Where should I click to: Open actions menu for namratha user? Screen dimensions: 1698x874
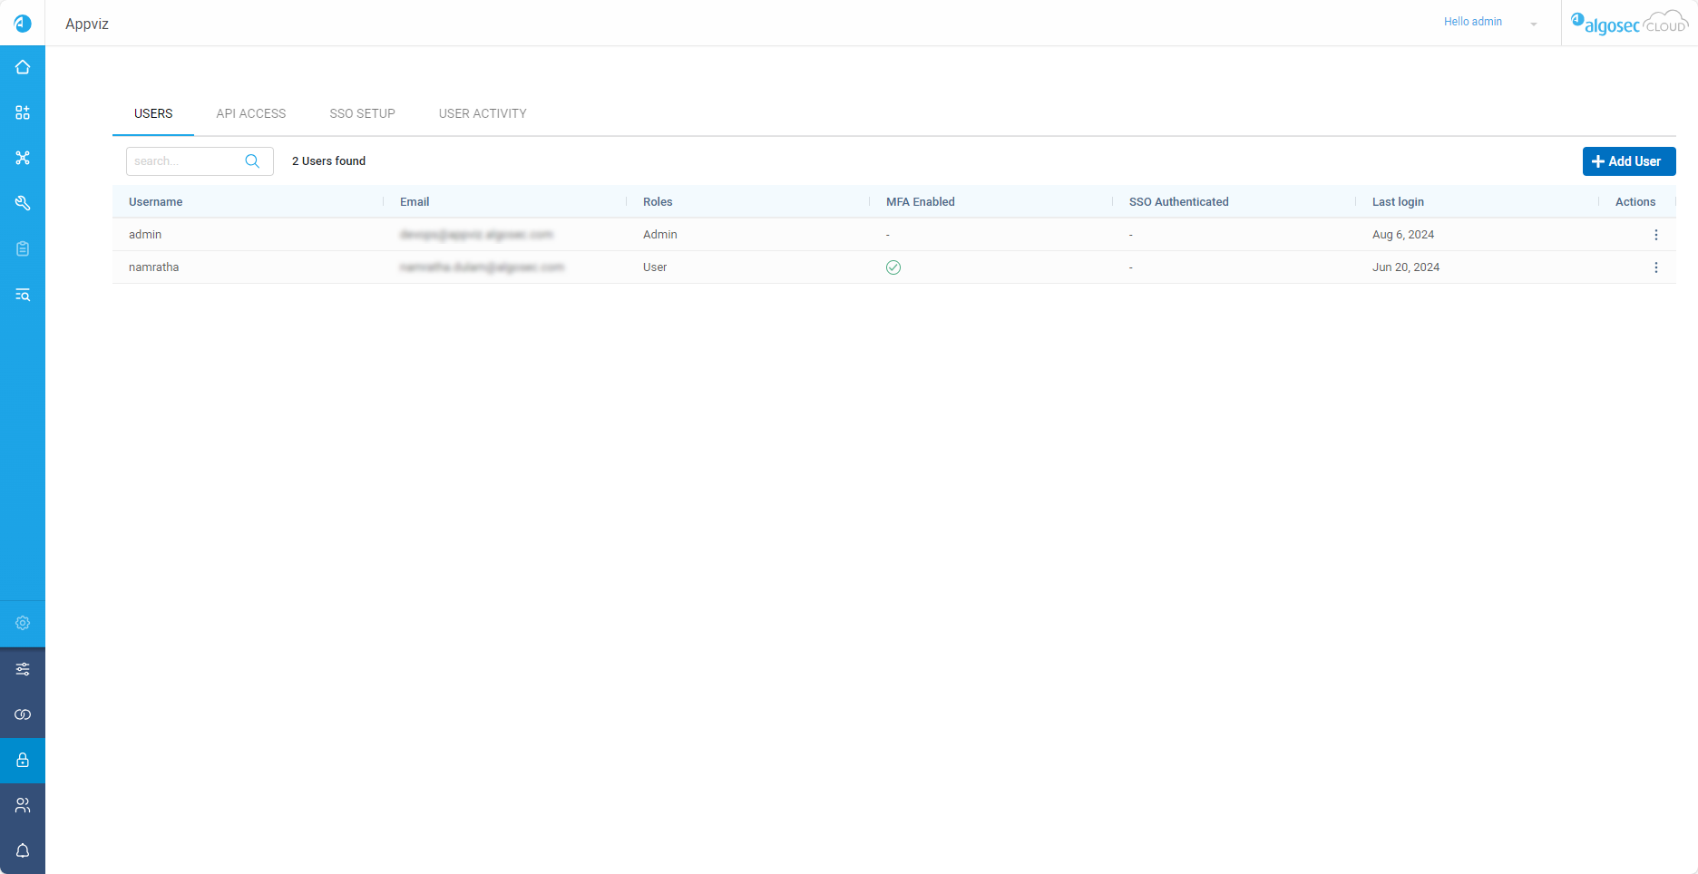click(x=1655, y=267)
